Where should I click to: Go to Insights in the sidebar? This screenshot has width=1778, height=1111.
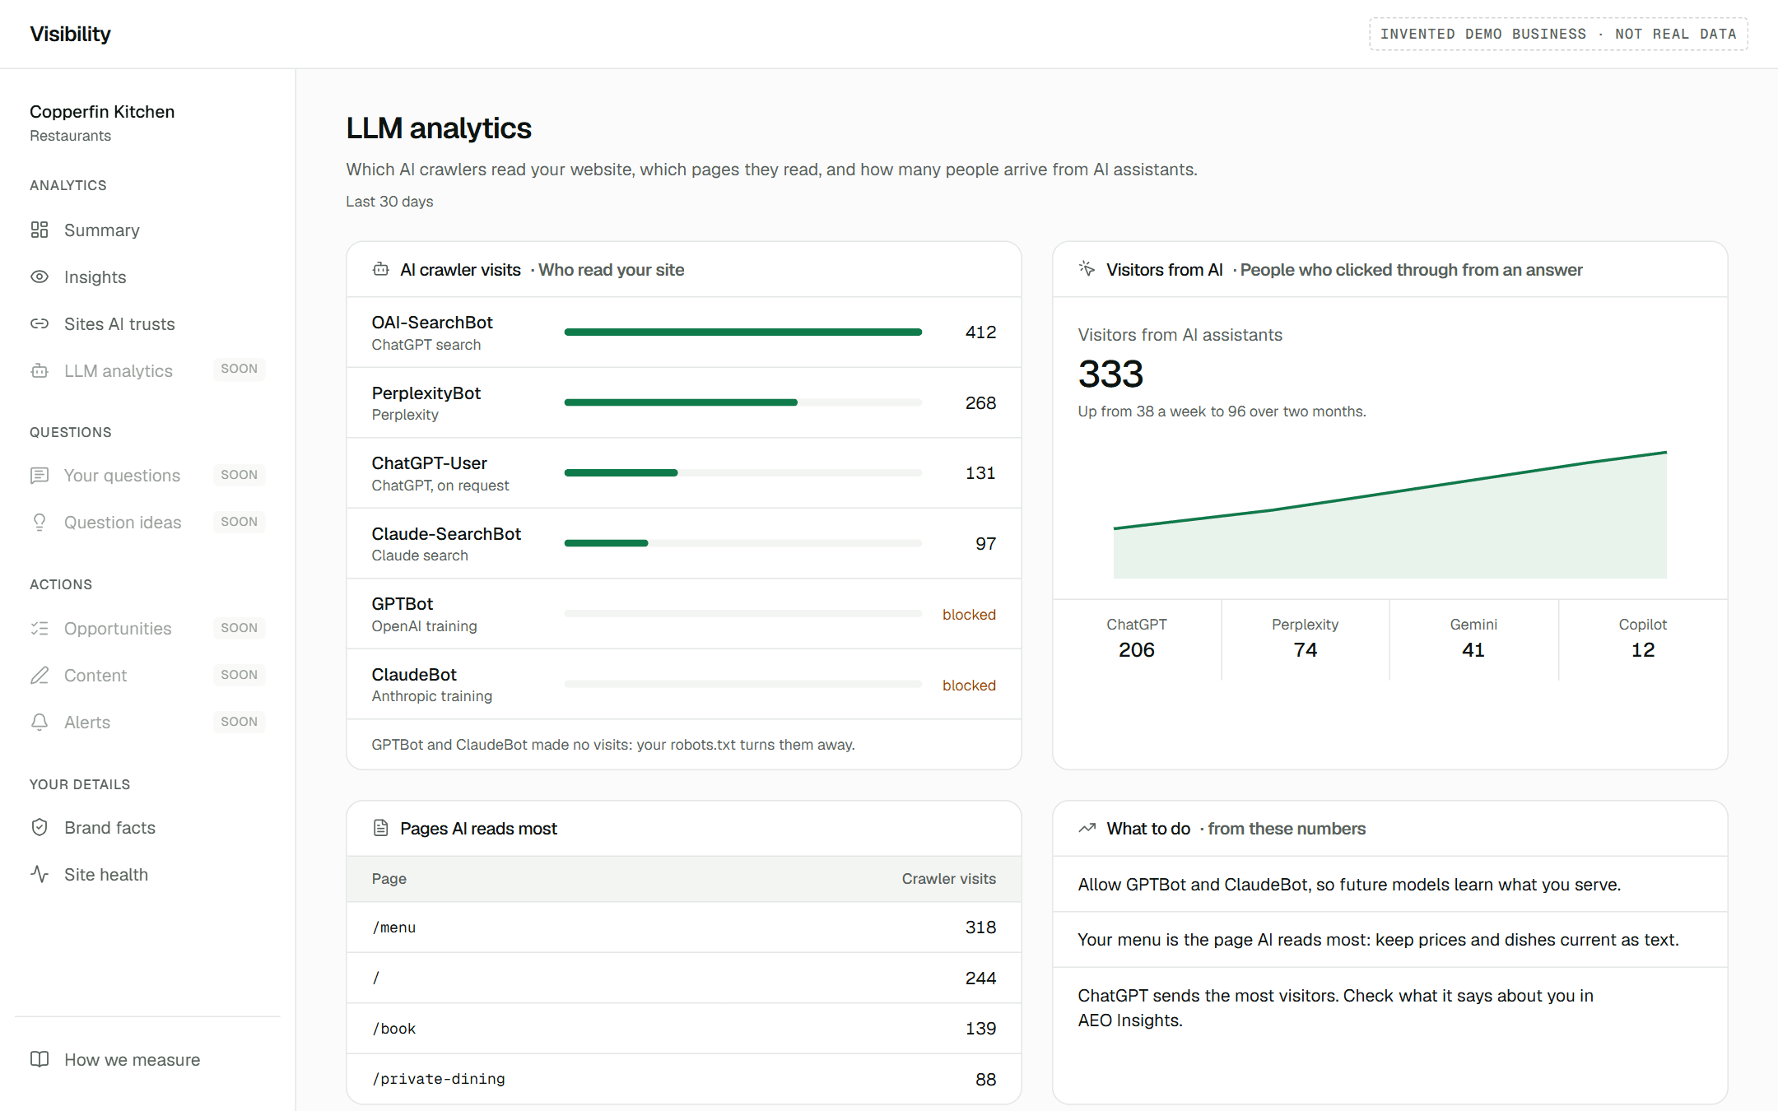click(x=147, y=277)
